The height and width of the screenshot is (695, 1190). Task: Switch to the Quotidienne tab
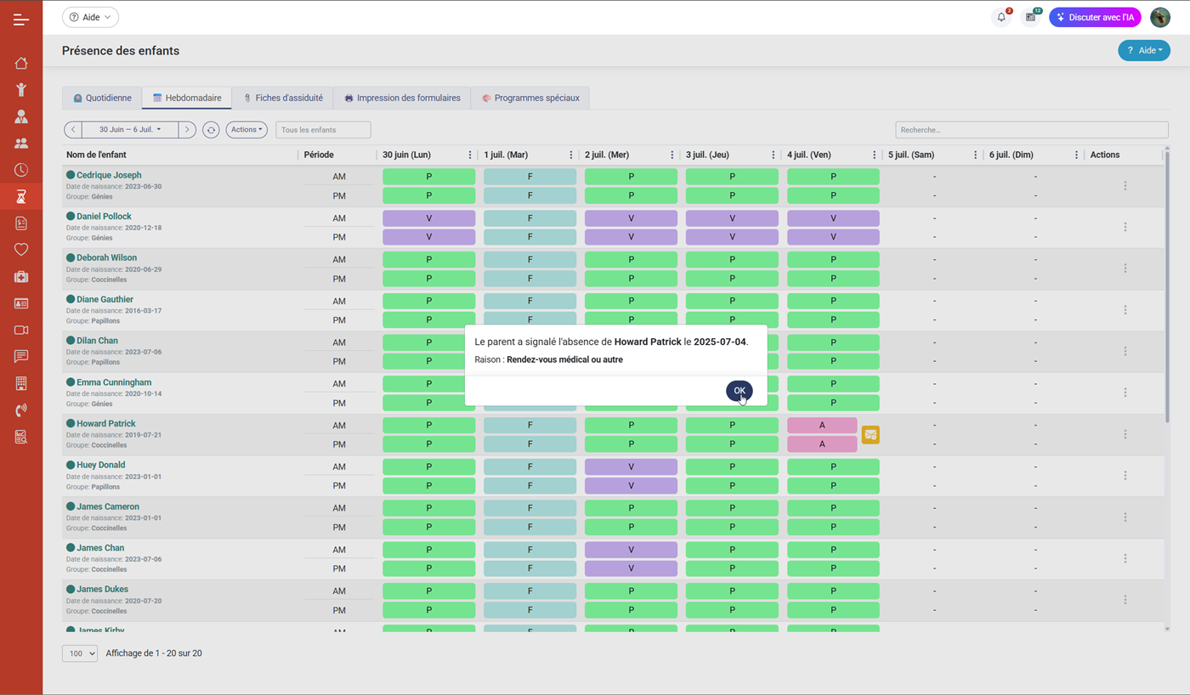tap(102, 98)
